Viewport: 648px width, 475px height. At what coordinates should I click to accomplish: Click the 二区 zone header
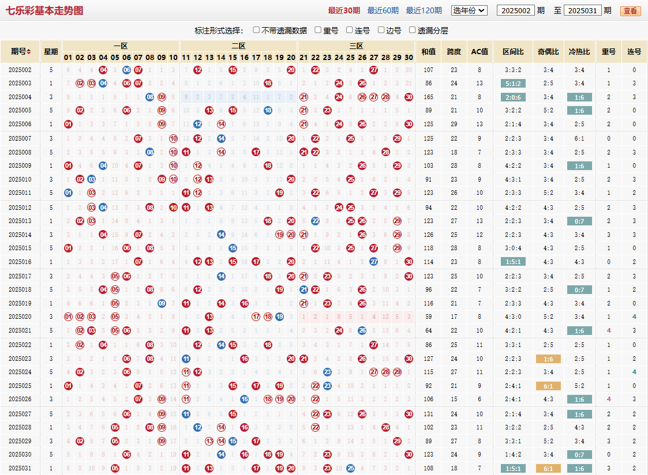point(238,46)
